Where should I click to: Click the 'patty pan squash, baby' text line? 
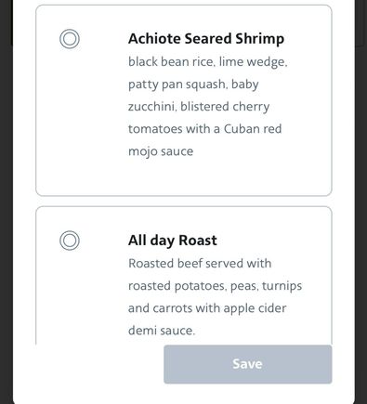193,85
